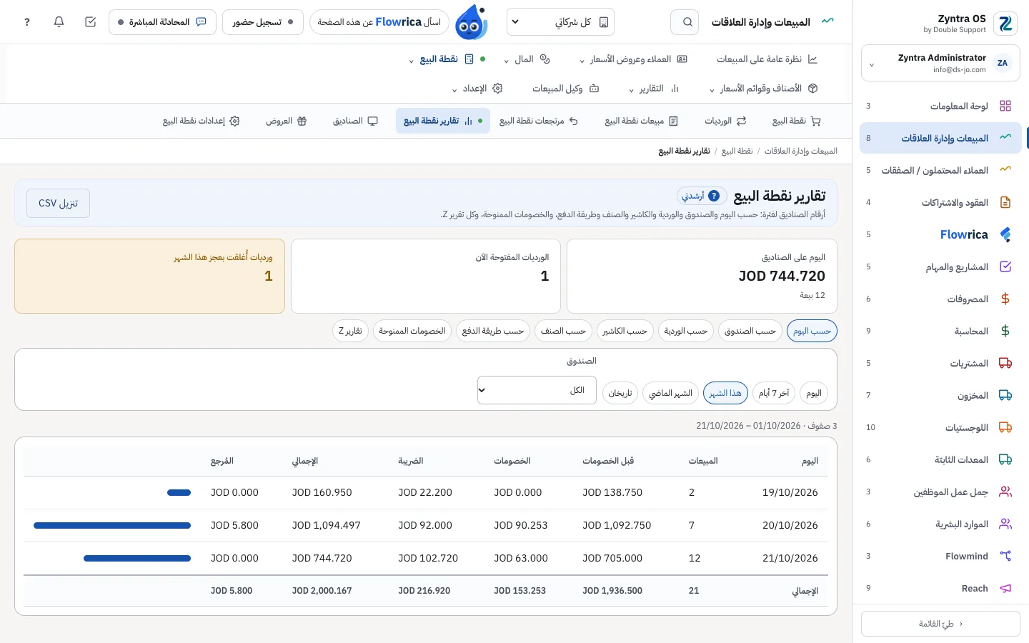Click the Flowmind nodes icon
The height and width of the screenshot is (643, 1029).
tap(1005, 556)
